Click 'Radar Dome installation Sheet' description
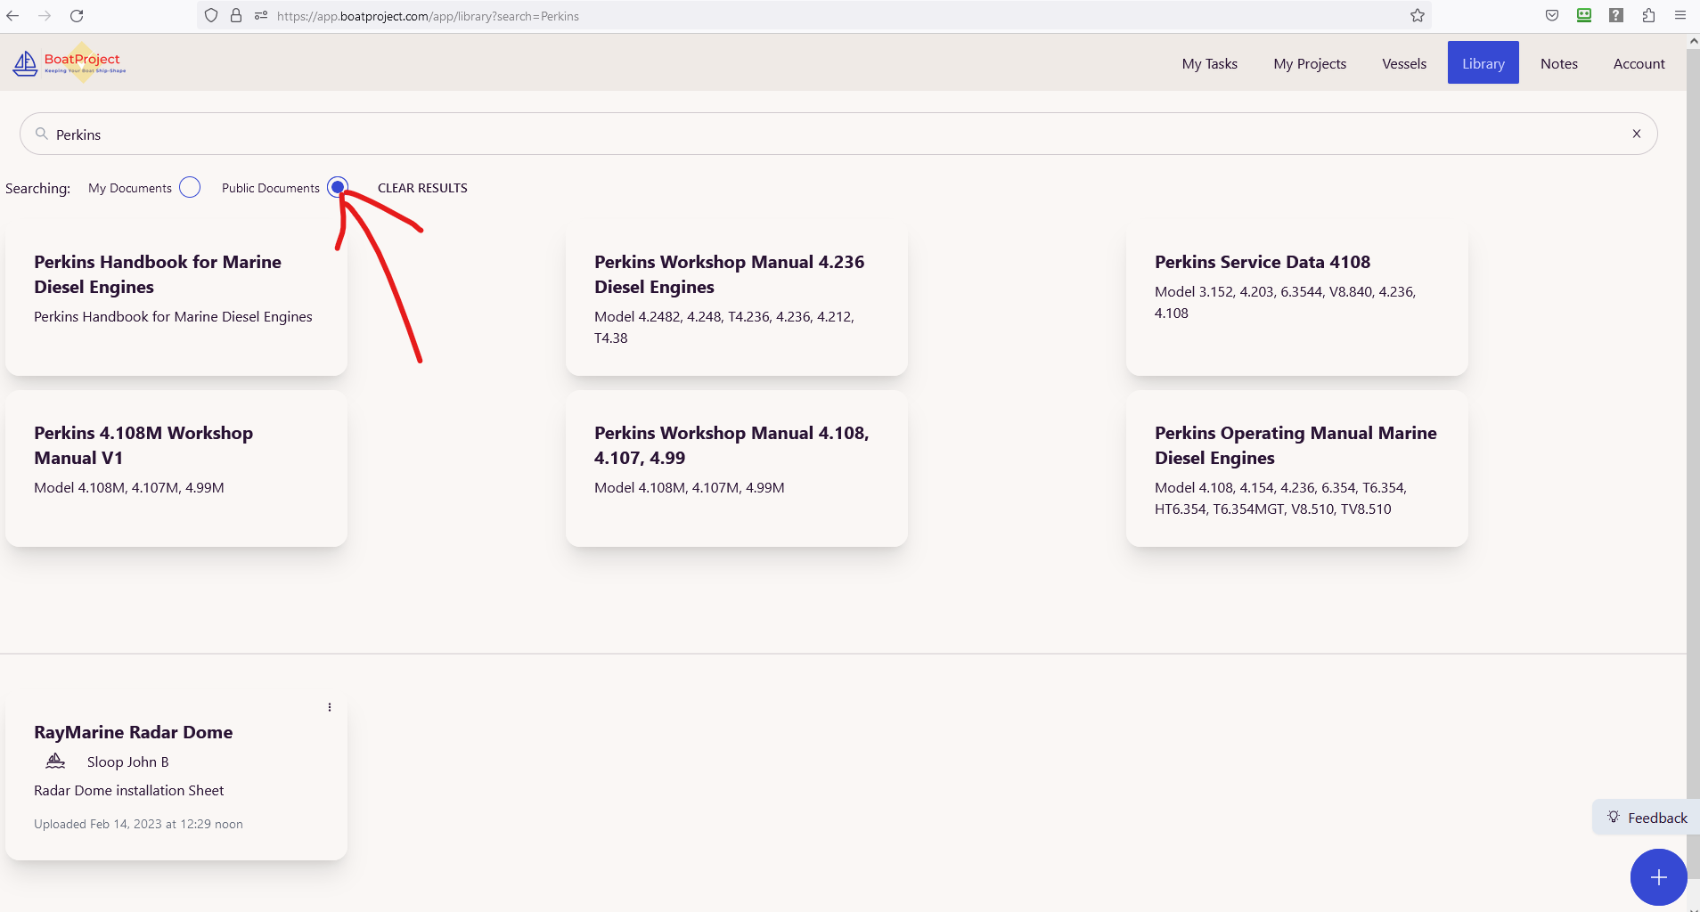 129,790
